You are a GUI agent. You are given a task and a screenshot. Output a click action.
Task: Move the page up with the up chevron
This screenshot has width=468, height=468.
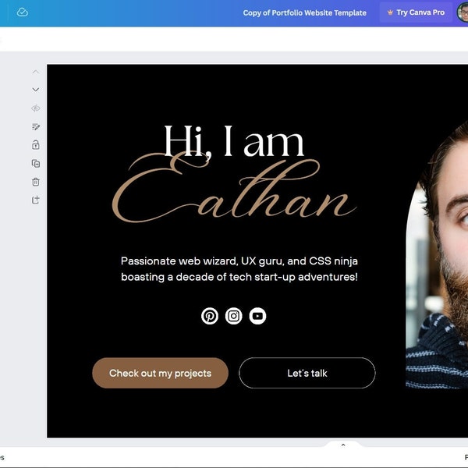36,72
